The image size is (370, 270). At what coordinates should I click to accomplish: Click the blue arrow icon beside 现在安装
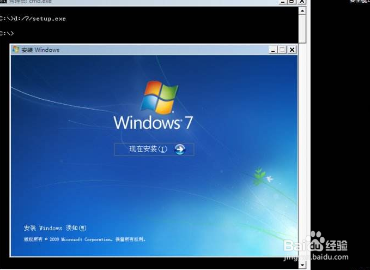180,149
